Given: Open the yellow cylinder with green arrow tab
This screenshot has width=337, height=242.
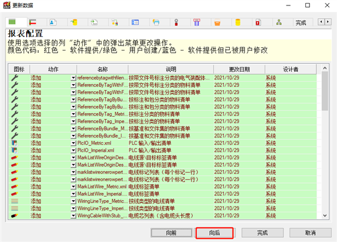Looking at the screenshot, I should tap(74, 22).
